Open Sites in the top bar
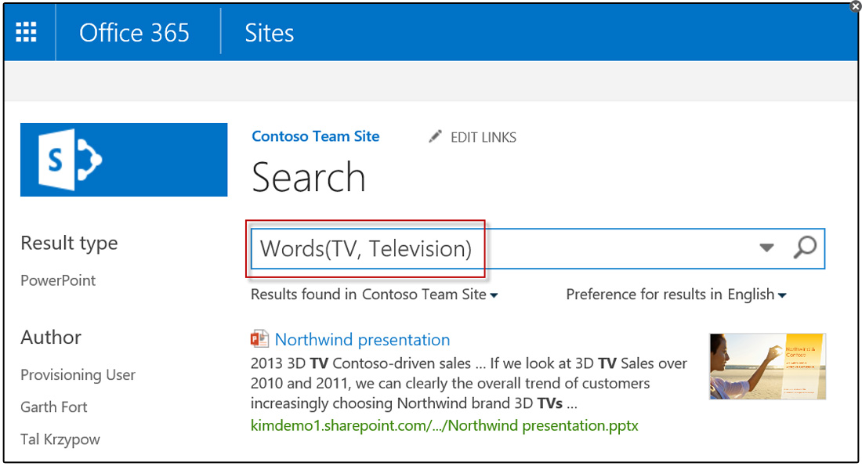Viewport: 862px width, 466px height. pyautogui.click(x=270, y=33)
